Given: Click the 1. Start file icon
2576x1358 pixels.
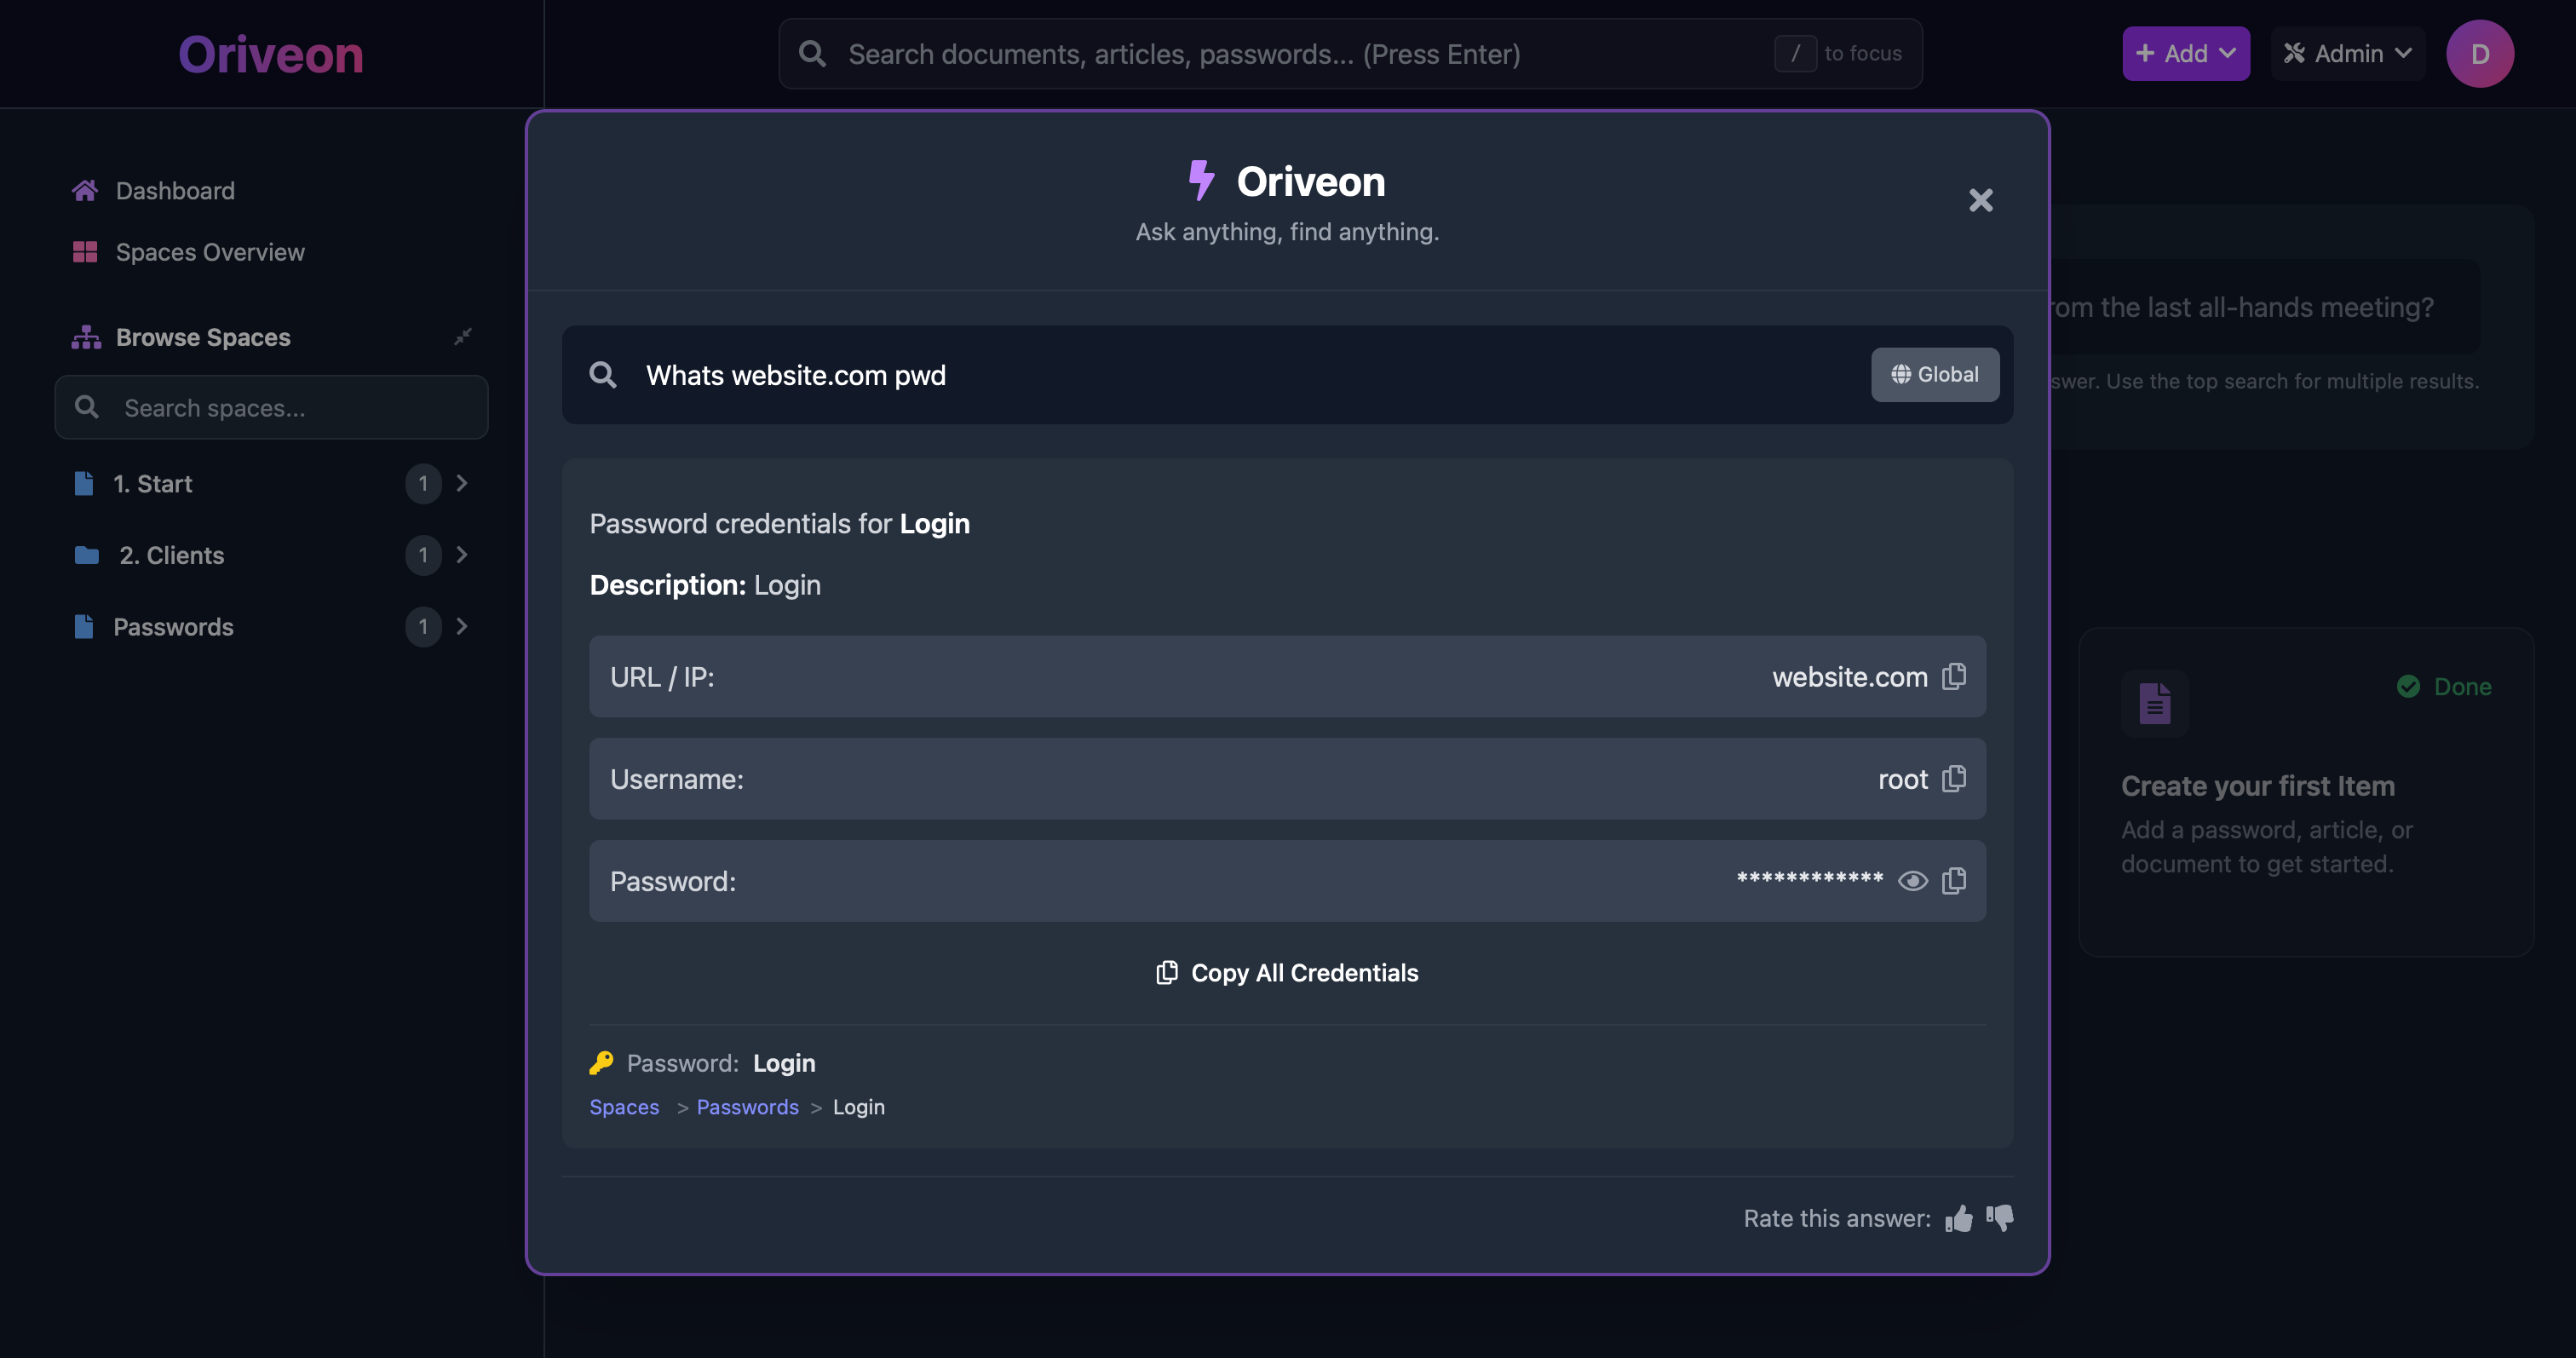Looking at the screenshot, I should click(x=84, y=484).
